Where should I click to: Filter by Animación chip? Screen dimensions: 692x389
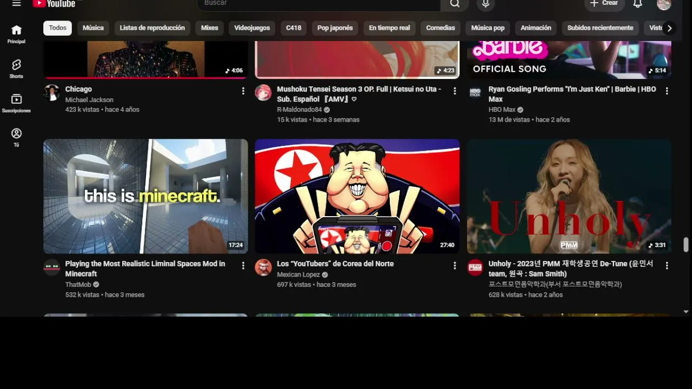click(x=536, y=28)
